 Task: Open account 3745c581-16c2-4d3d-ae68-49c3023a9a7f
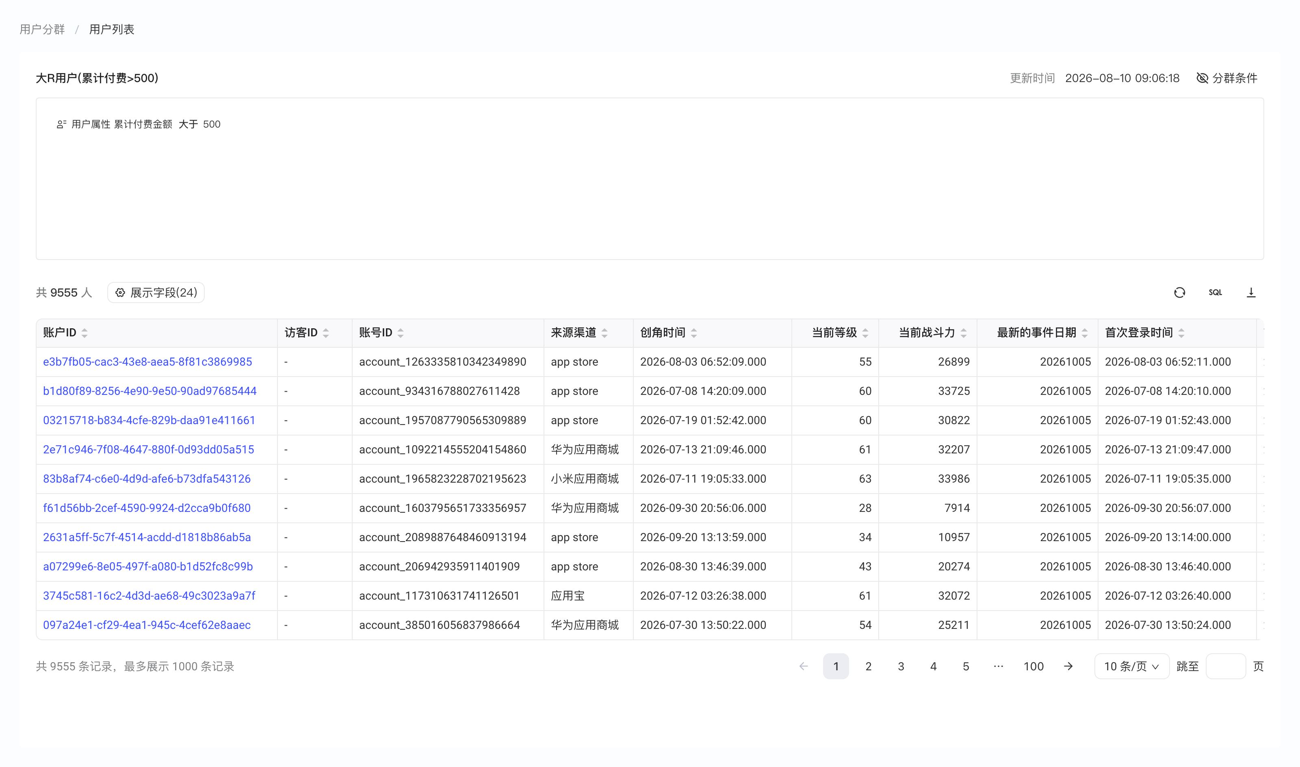pyautogui.click(x=149, y=596)
